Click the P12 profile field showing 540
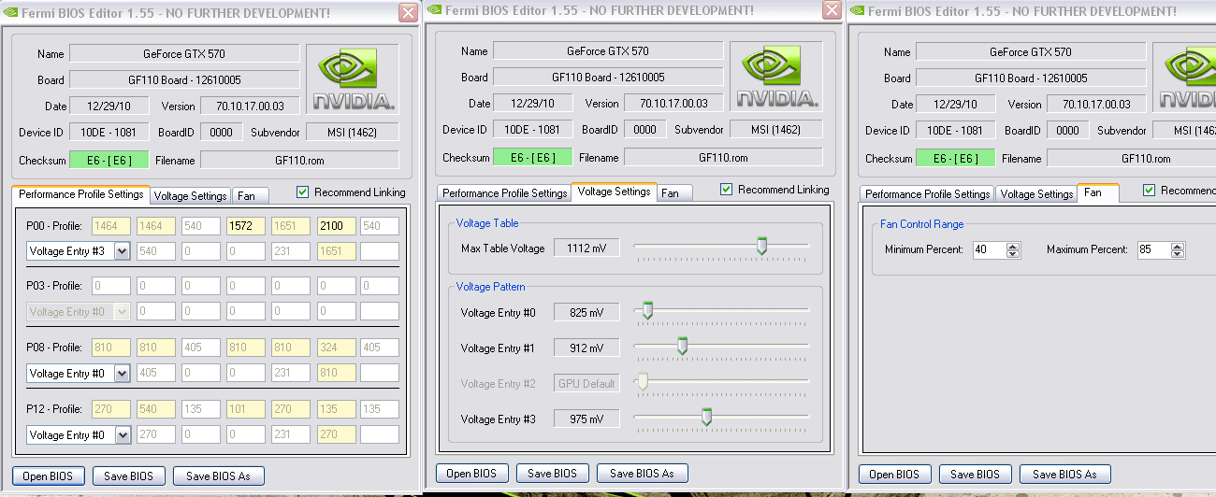 [x=154, y=409]
